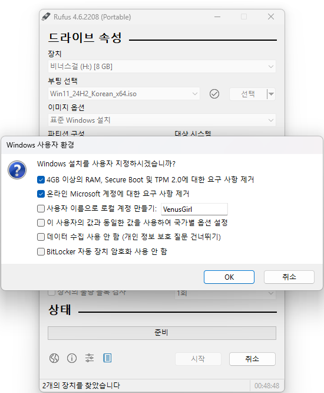Click the 취소 button in Rufus window
Viewport: 324px width, 393px height.
coord(252,359)
